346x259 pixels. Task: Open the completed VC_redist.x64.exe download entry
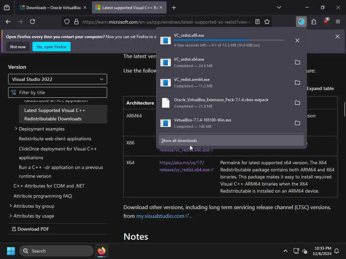(x=224, y=62)
